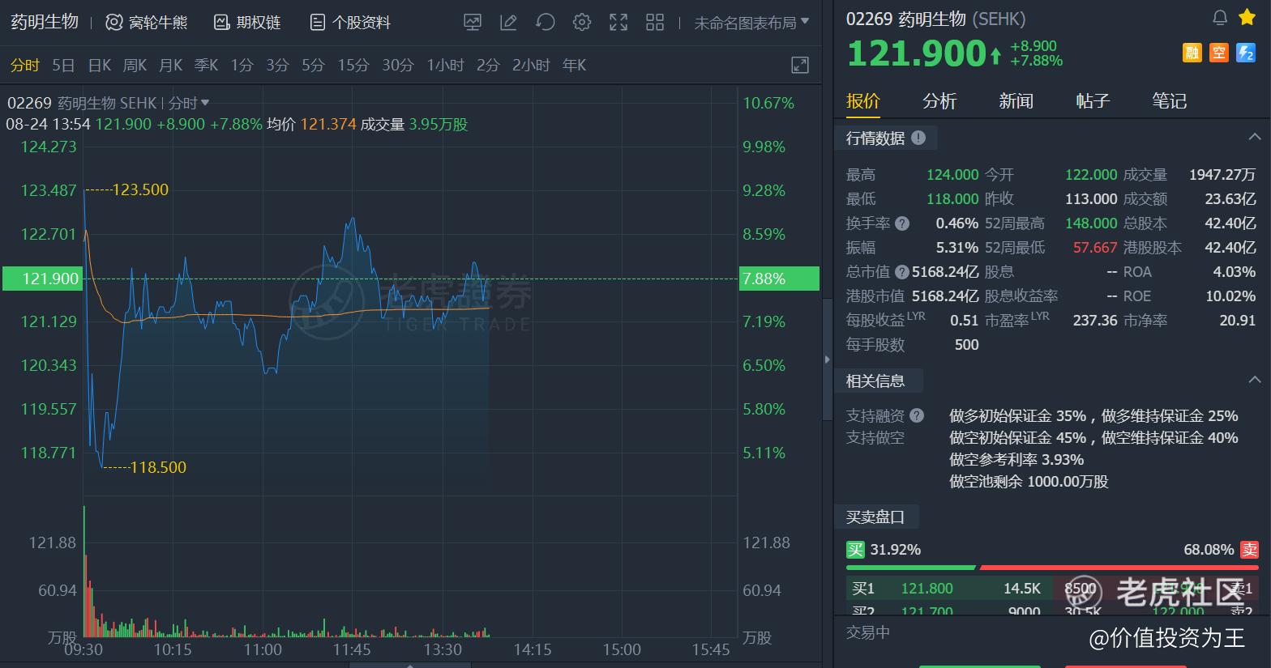
Task: Select the 15分 interval
Action: pyautogui.click(x=353, y=66)
